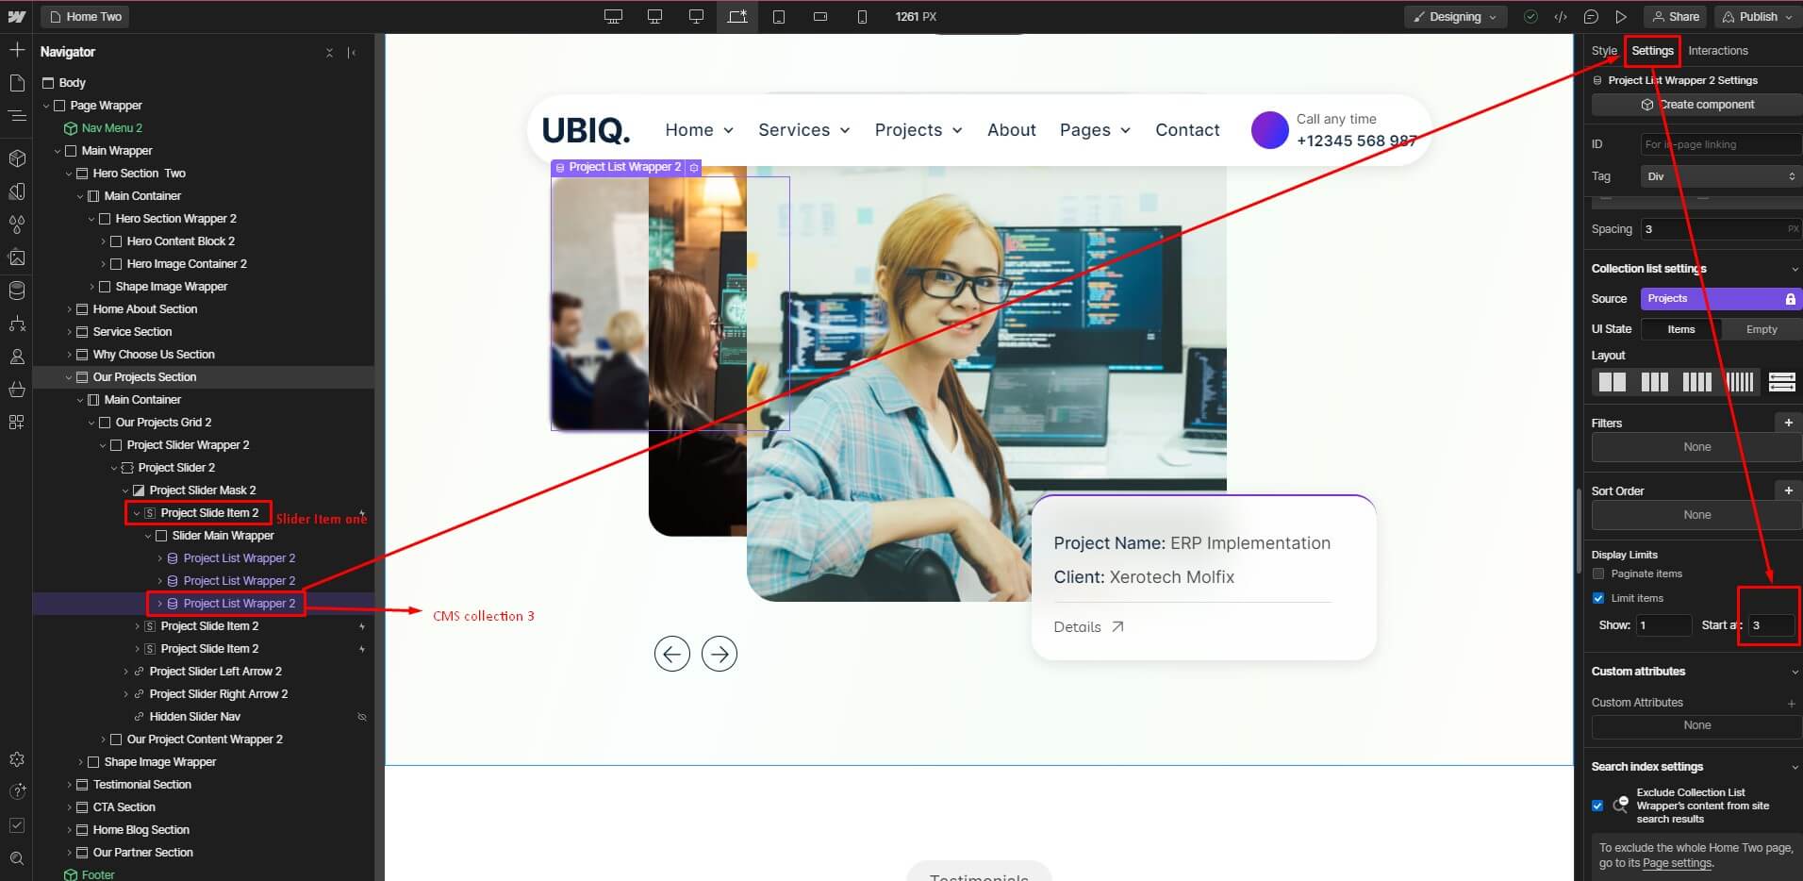This screenshot has width=1803, height=881.
Task: Expand the Testimonial Section tree node
Action: coord(69,785)
